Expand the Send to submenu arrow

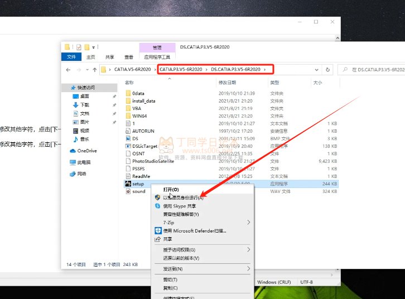pyautogui.click(x=248, y=268)
